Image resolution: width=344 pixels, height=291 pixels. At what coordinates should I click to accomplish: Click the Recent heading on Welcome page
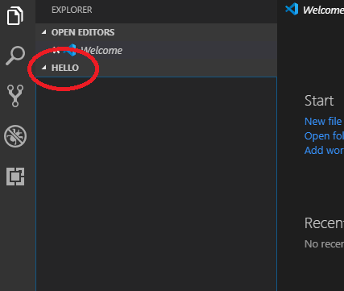coord(324,223)
